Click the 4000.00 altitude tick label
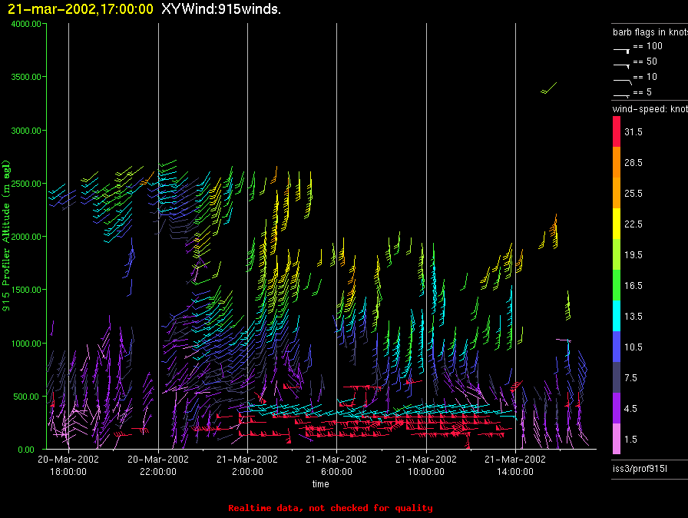688x518 pixels. pos(27,25)
